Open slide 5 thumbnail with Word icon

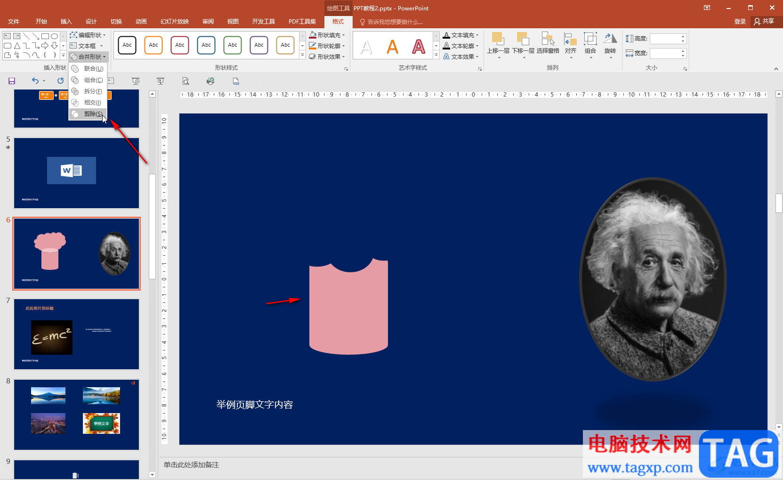(x=76, y=173)
